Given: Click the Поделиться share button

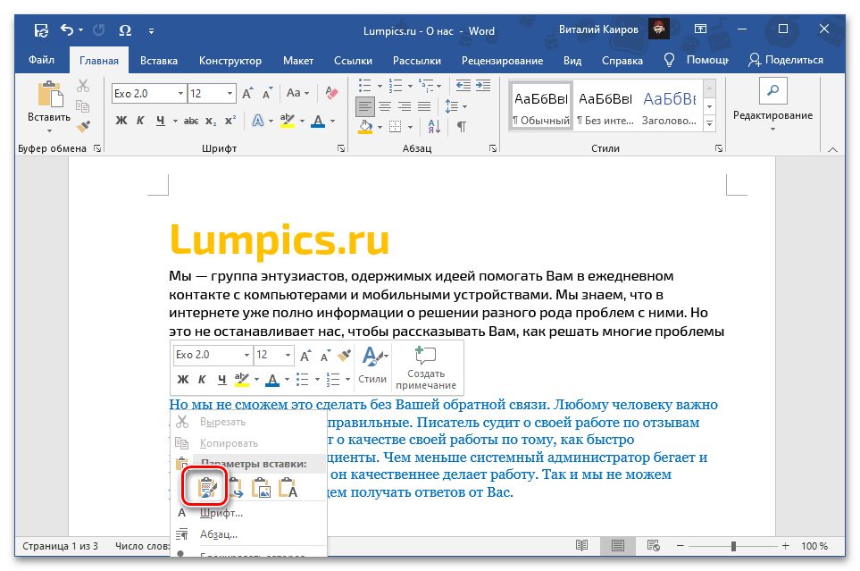Looking at the screenshot, I should point(786,60).
